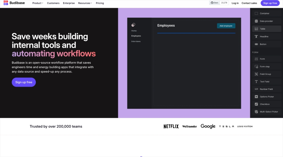
Task: Select the Multi-Select Picker component icon
Action: pos(256,112)
